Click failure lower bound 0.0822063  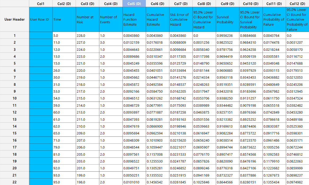[297, 161]
